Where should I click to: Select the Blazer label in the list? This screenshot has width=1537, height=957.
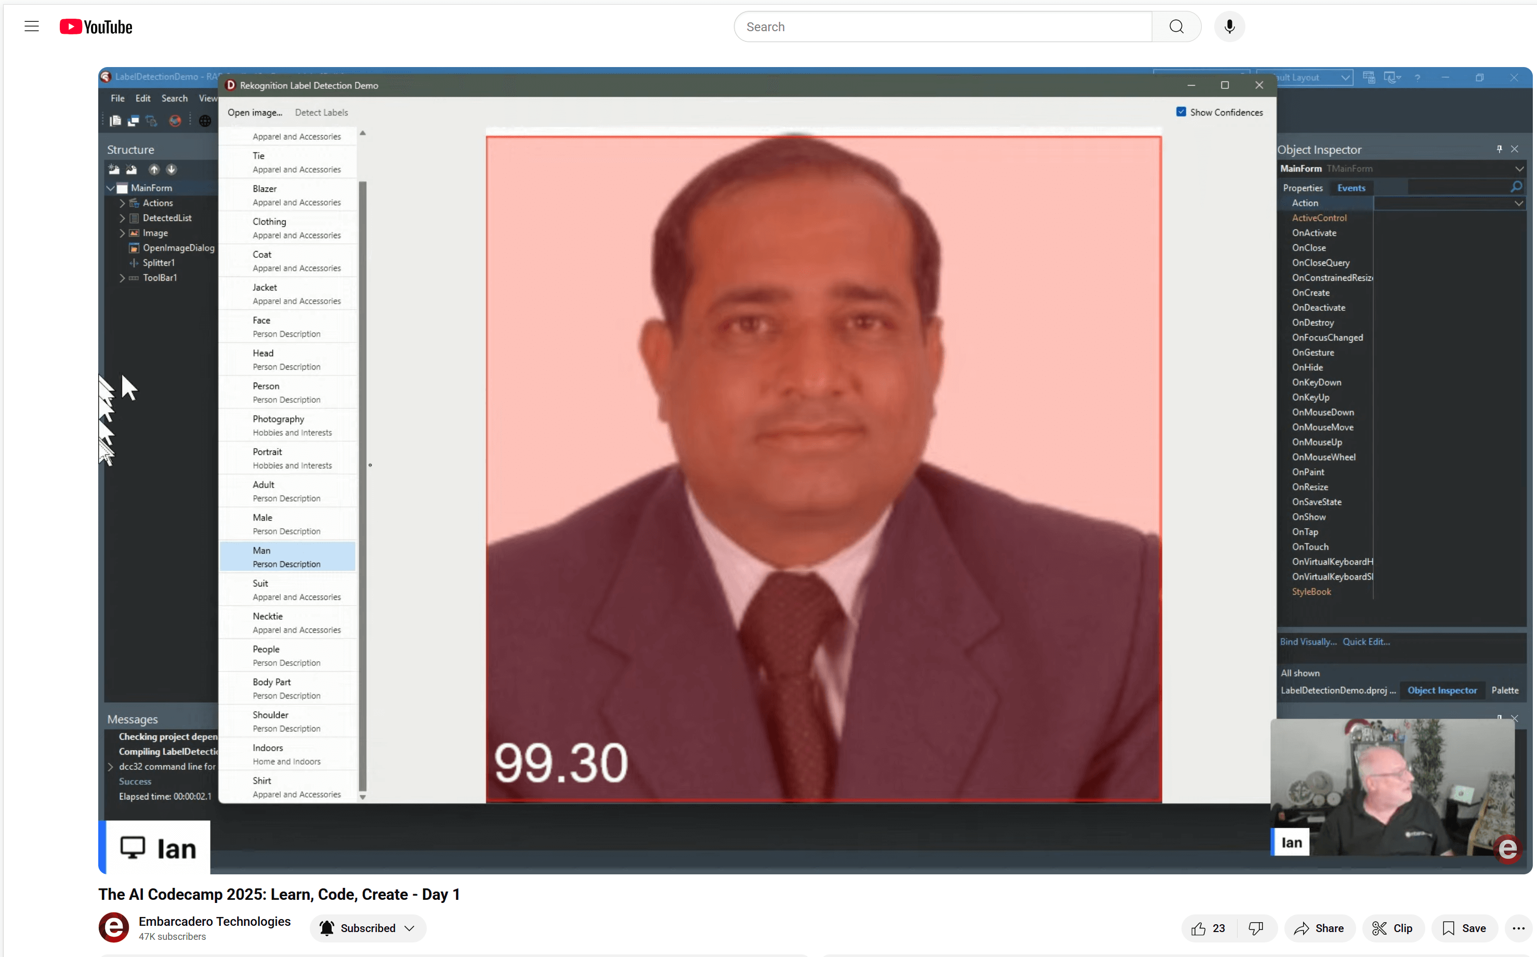click(288, 195)
